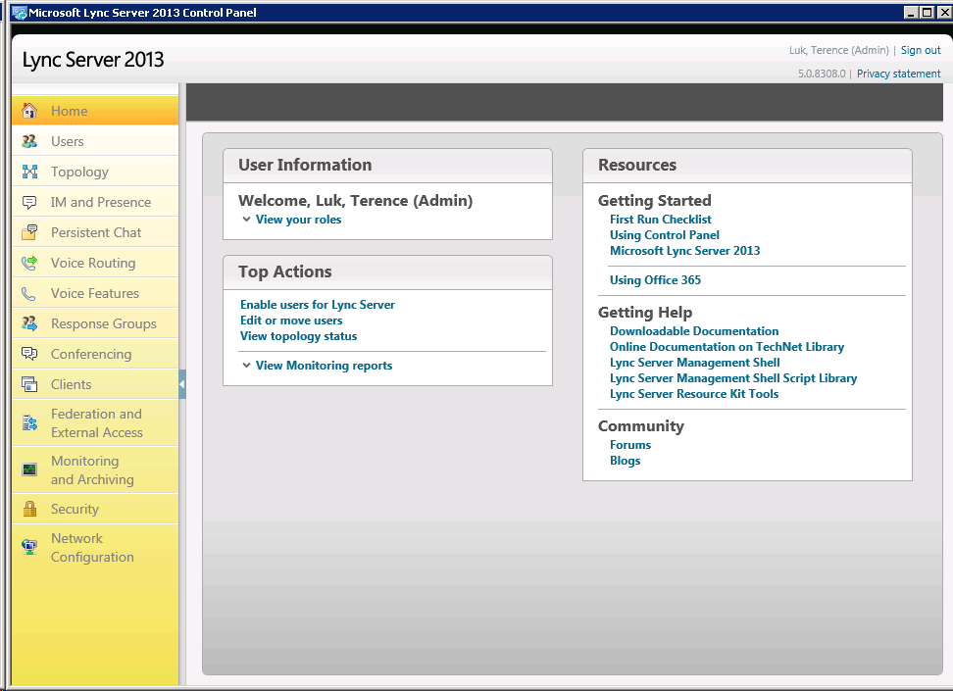This screenshot has width=953, height=691.
Task: Open the First Run Checklist link
Action: tap(660, 220)
